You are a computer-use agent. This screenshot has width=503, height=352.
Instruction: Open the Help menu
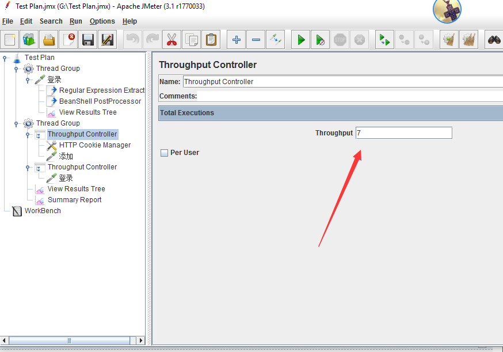point(129,21)
